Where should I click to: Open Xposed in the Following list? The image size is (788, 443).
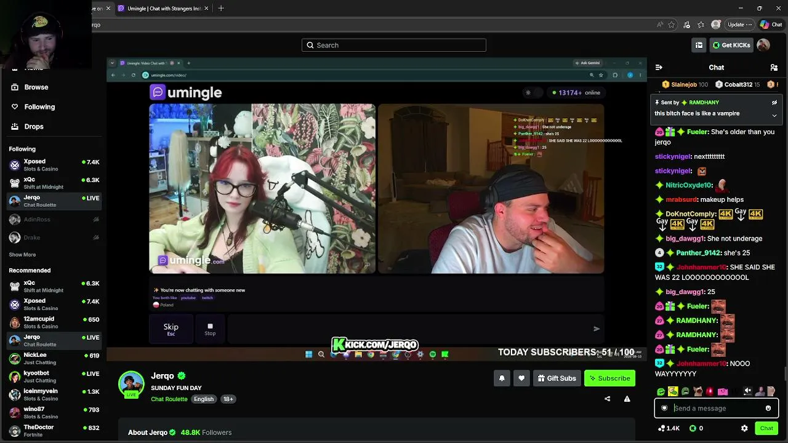[x=54, y=165]
